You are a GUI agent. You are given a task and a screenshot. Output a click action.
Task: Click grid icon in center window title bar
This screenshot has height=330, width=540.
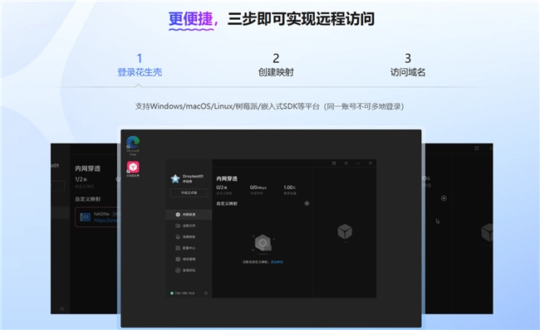point(334,163)
